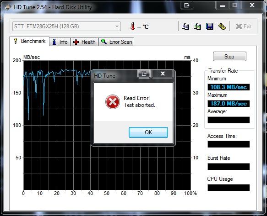Click the empty CPU Usage value field
Viewport: 267px width, 216px height.
tap(229, 188)
